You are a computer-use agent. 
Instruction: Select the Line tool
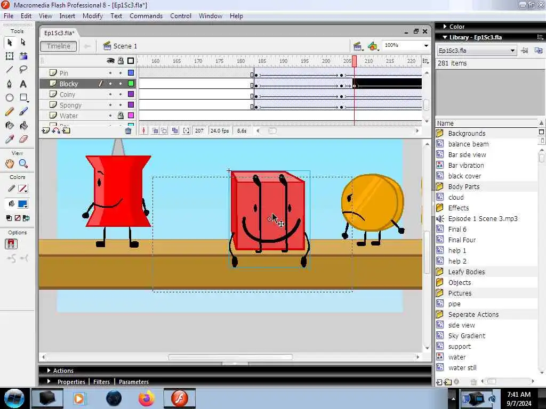pos(10,70)
